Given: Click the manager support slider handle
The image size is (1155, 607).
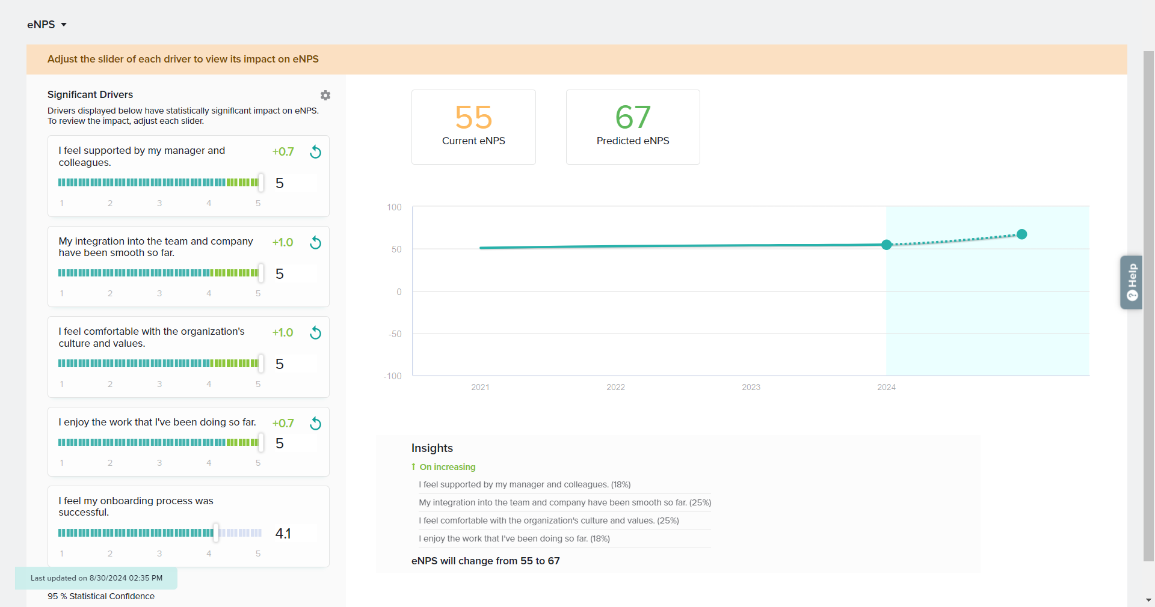Looking at the screenshot, I should pyautogui.click(x=261, y=183).
